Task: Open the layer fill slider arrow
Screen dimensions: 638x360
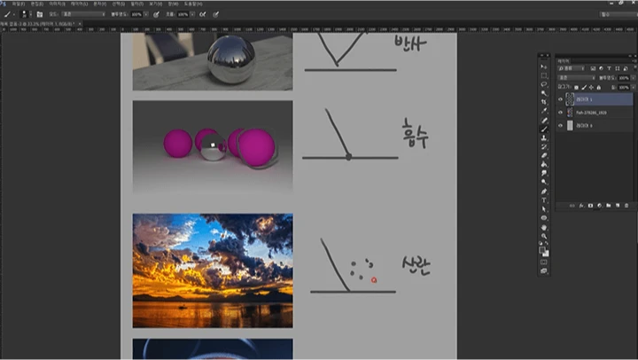Action: click(633, 88)
